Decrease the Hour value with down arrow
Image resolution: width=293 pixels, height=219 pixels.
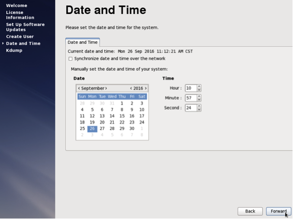[x=199, y=90]
